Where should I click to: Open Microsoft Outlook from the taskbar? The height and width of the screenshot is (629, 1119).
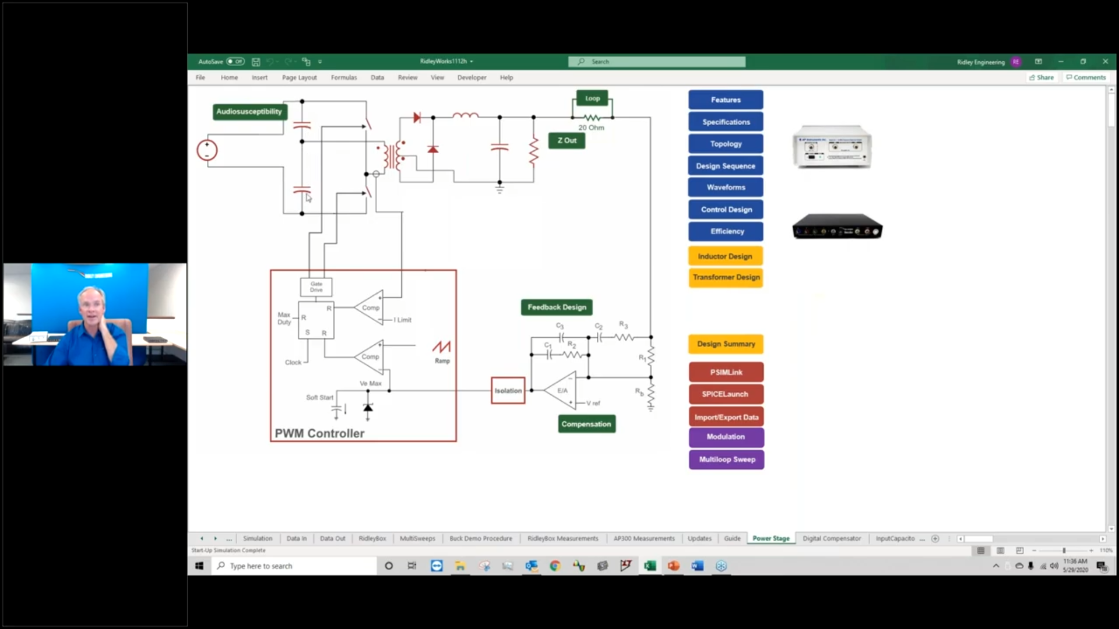pos(532,566)
